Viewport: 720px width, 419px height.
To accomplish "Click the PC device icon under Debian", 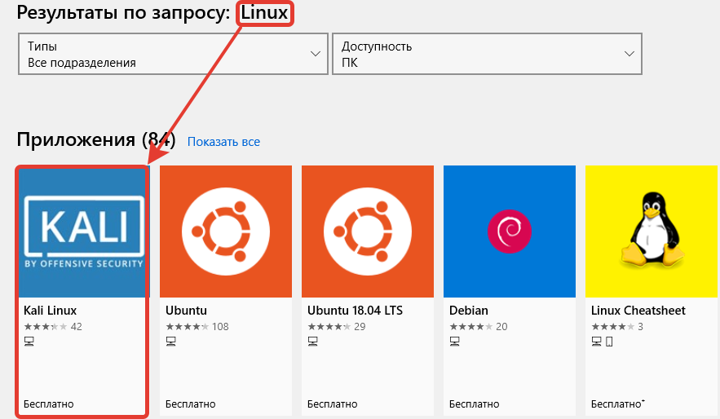I will [x=455, y=342].
